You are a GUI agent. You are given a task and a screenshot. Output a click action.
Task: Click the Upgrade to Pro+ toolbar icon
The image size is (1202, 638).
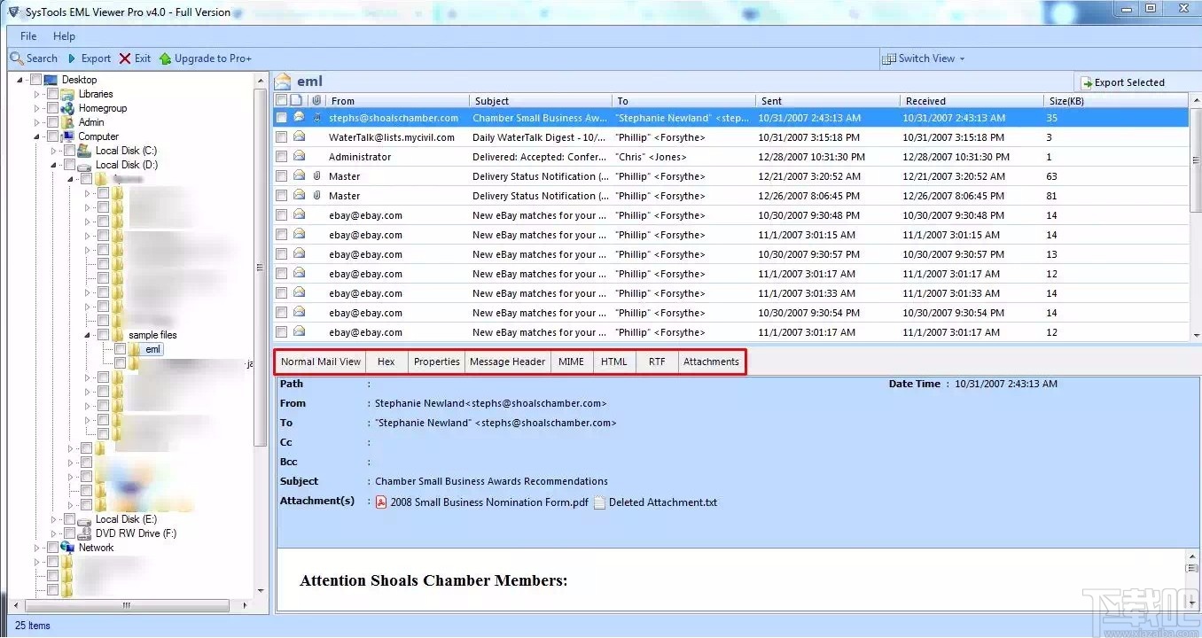[165, 58]
